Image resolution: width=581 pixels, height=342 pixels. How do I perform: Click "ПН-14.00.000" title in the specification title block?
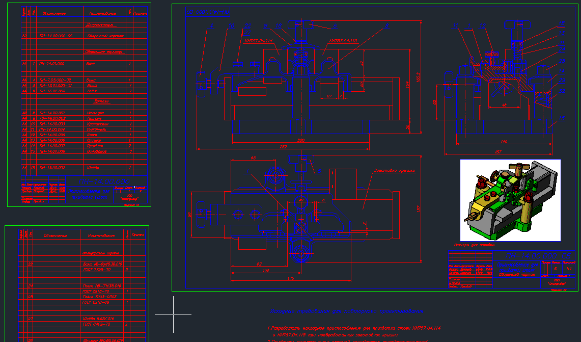pyautogui.click(x=104, y=181)
